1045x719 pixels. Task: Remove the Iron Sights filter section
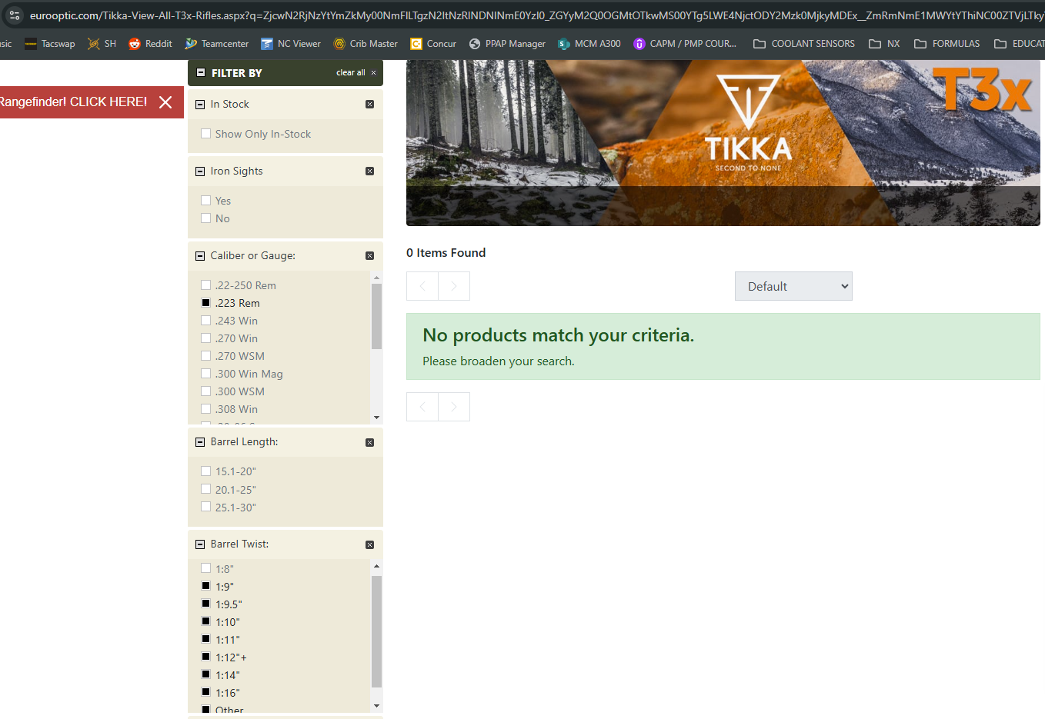click(369, 171)
